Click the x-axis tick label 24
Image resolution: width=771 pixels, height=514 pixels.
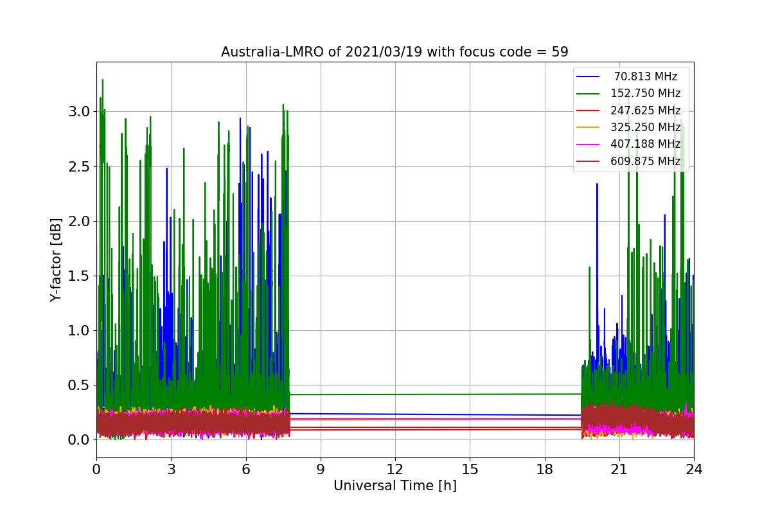693,469
